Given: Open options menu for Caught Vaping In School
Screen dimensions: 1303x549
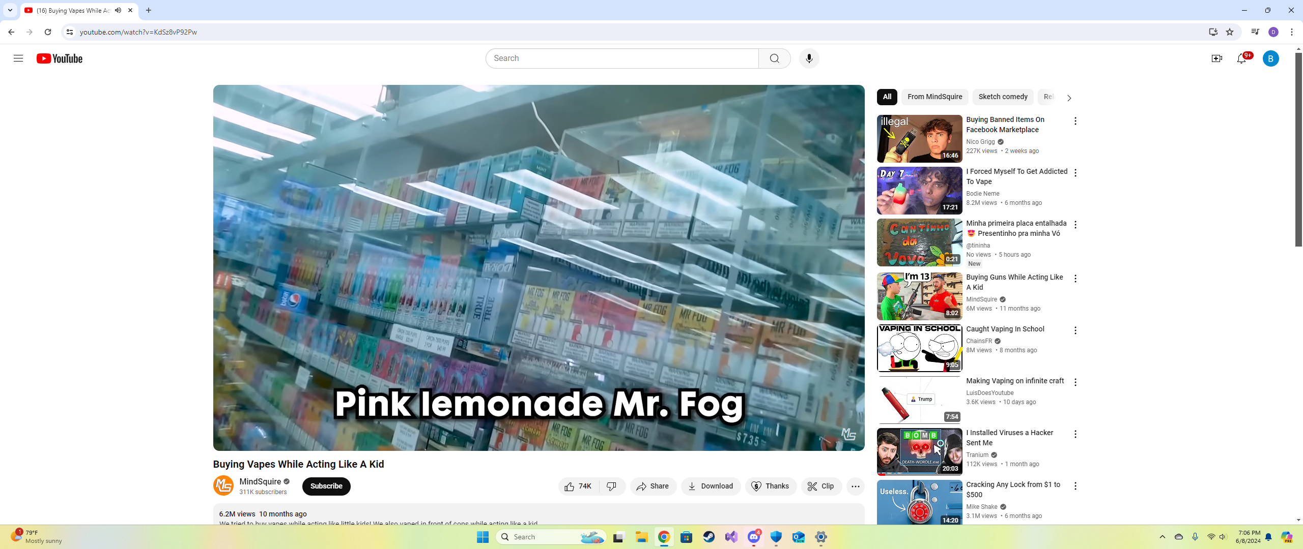Looking at the screenshot, I should (1075, 330).
